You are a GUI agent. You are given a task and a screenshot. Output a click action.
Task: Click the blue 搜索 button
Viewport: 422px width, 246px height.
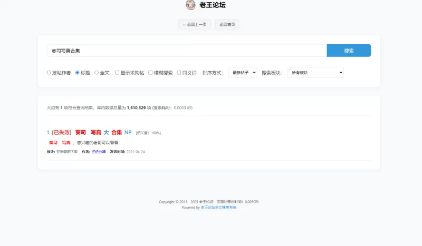[349, 51]
